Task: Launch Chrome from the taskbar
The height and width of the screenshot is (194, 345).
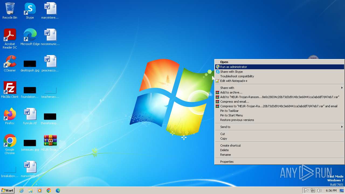Action: [x=49, y=190]
